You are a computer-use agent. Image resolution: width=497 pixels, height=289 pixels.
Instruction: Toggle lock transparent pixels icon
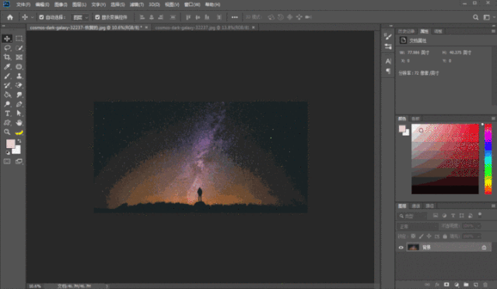(x=413, y=236)
